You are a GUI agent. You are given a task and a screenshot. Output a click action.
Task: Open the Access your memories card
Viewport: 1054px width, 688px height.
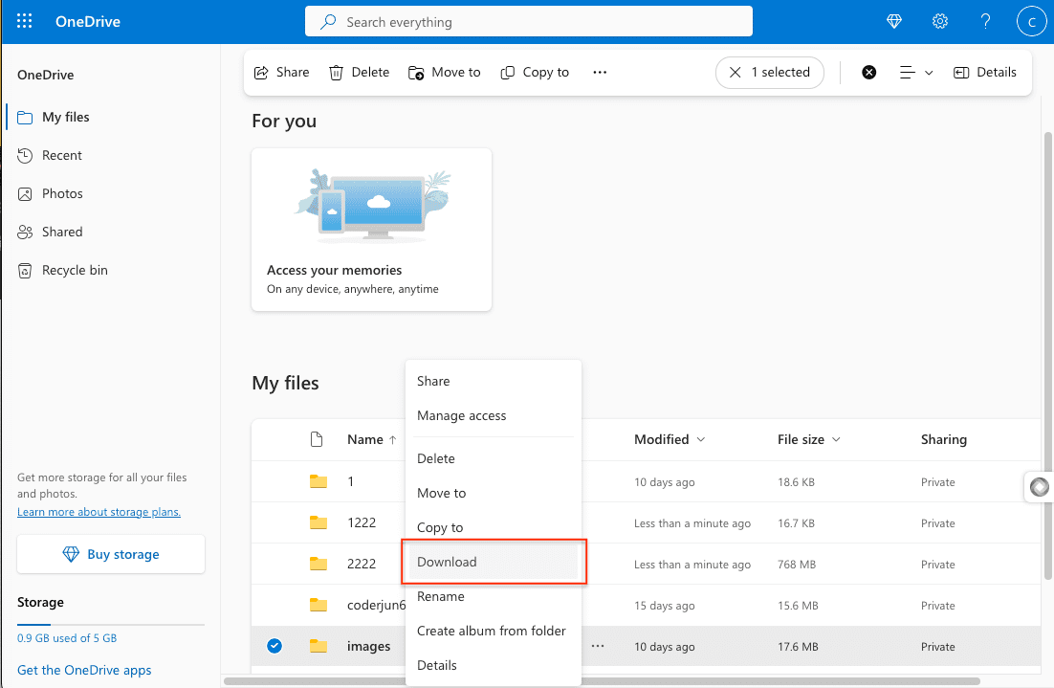[372, 230]
